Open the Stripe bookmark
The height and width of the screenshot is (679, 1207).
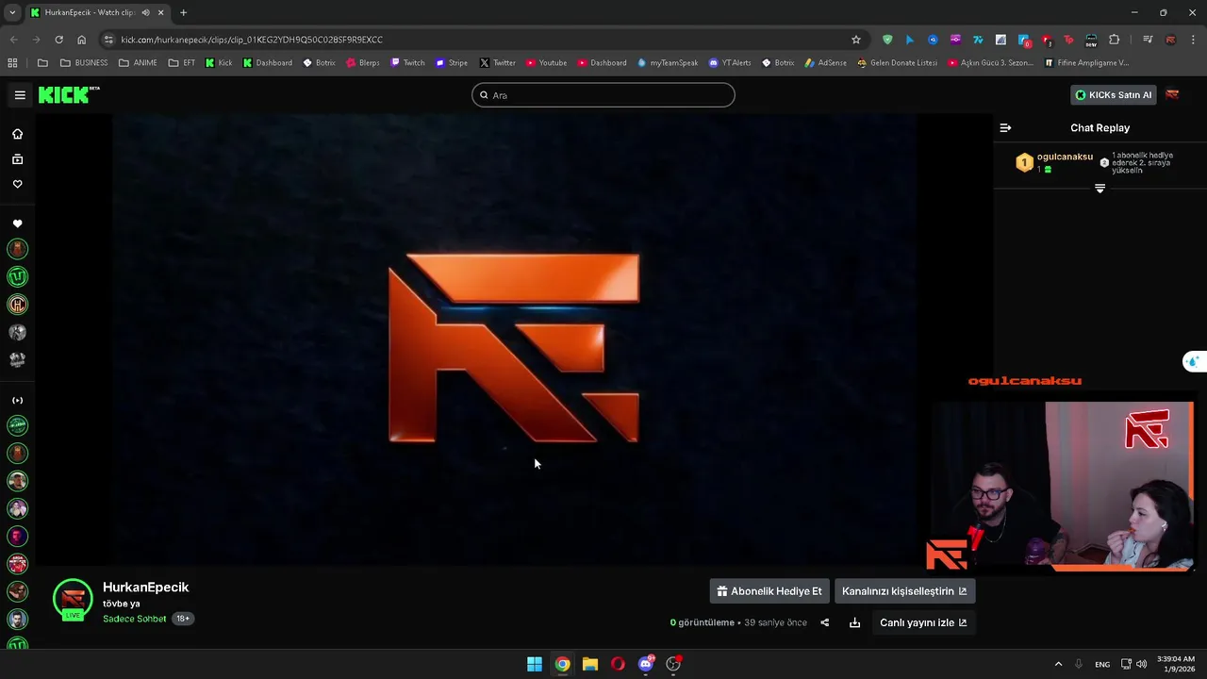tap(452, 63)
